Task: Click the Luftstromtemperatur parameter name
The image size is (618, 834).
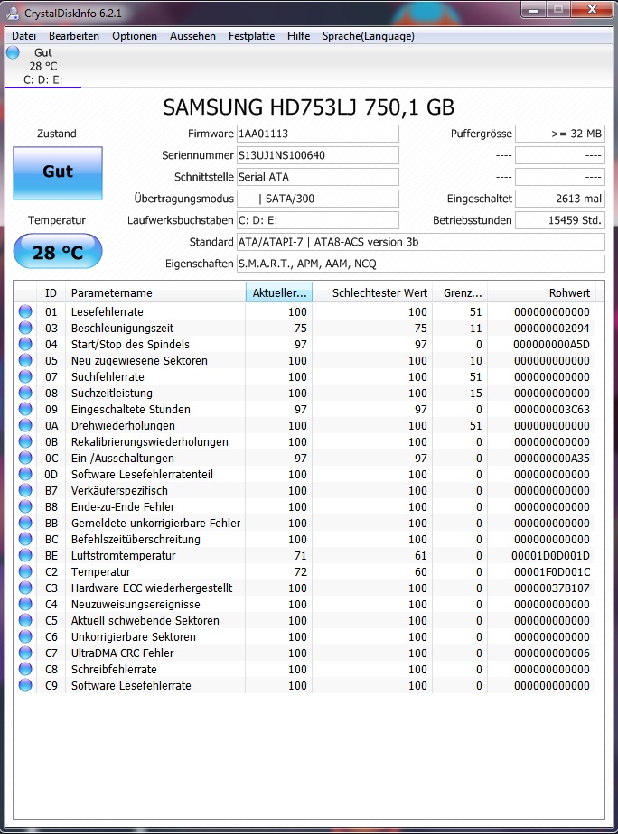Action: point(123,555)
